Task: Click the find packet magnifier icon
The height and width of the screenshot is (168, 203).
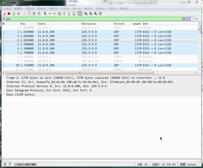Action: pyautogui.click(x=45, y=14)
